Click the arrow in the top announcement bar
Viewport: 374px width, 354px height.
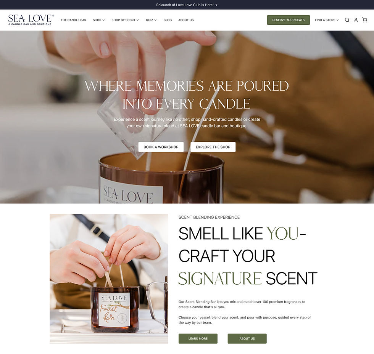pyautogui.click(x=216, y=5)
